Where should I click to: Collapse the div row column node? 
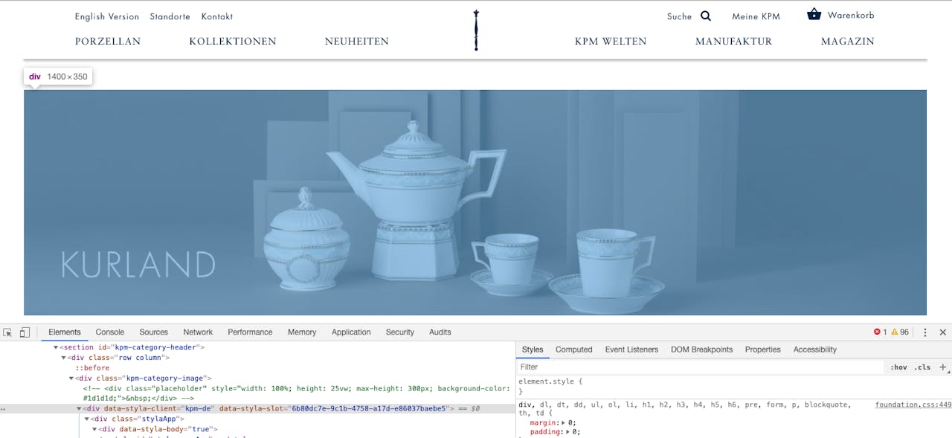click(63, 358)
